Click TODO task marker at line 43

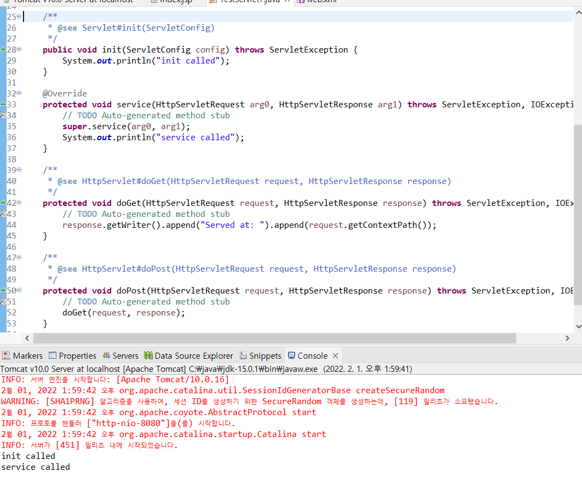pos(3,214)
